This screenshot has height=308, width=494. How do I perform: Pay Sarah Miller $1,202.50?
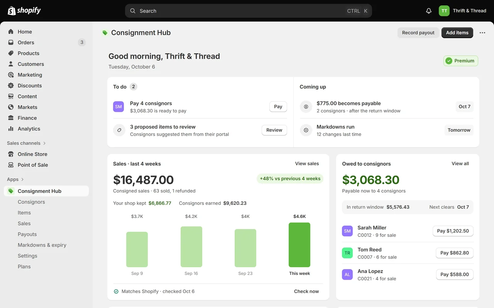click(453, 231)
